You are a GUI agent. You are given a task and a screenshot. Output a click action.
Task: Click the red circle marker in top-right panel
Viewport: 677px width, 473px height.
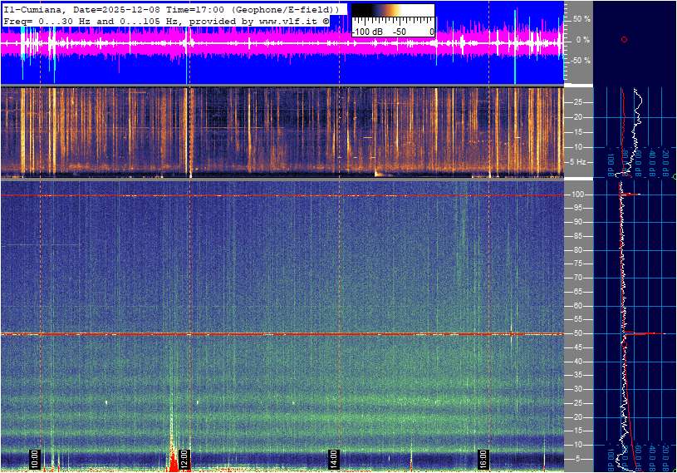click(x=624, y=39)
